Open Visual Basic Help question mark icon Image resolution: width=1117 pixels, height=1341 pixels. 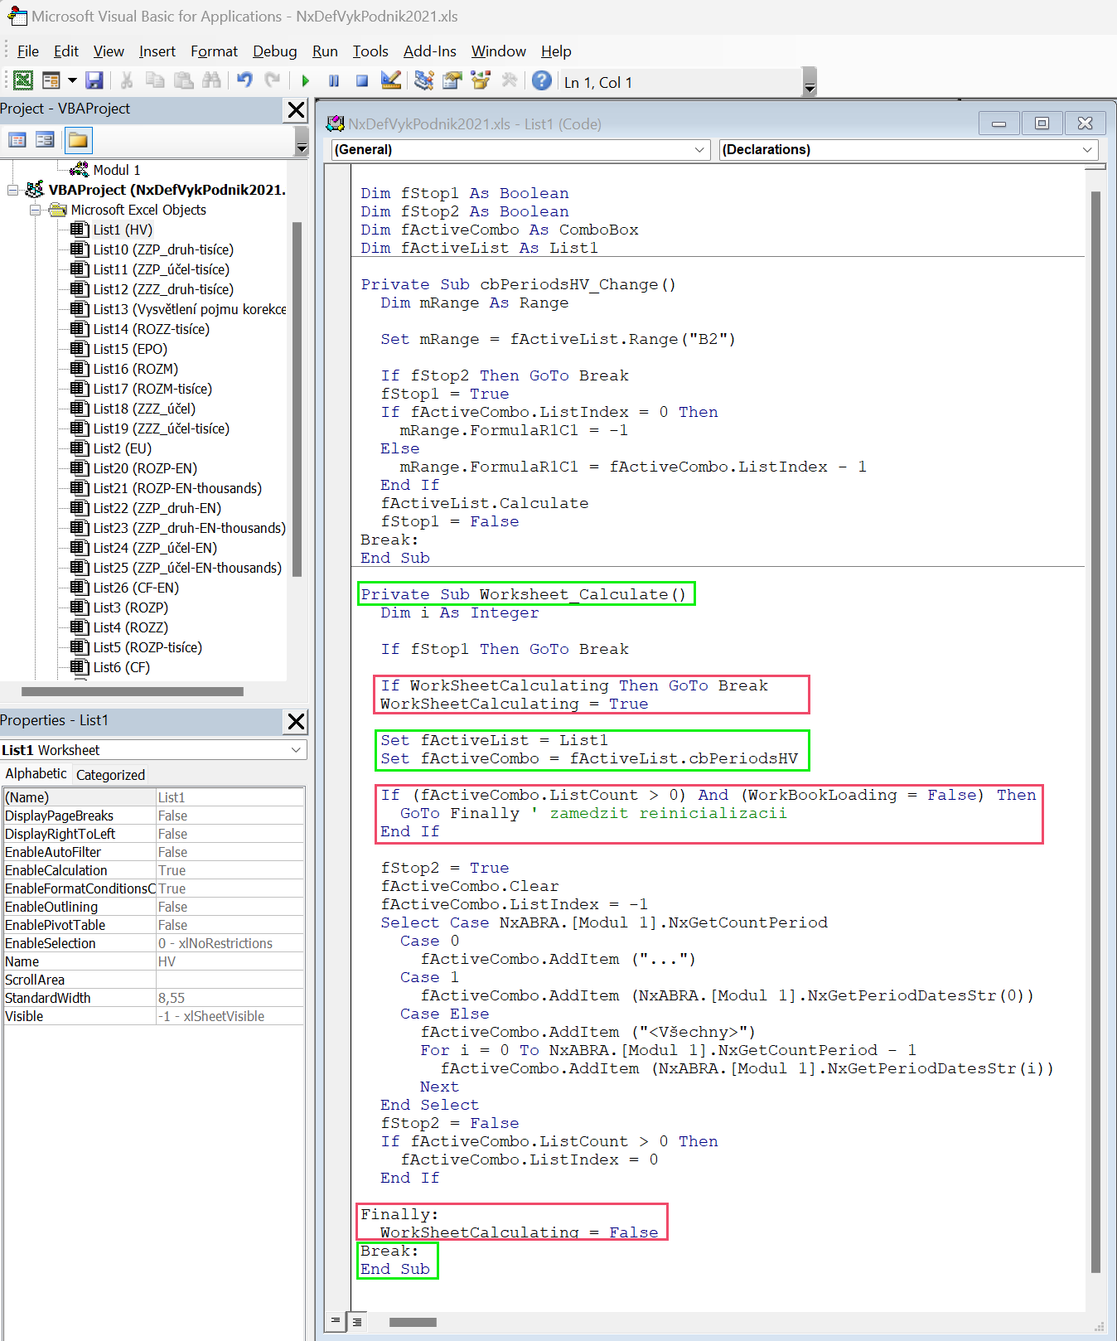542,80
